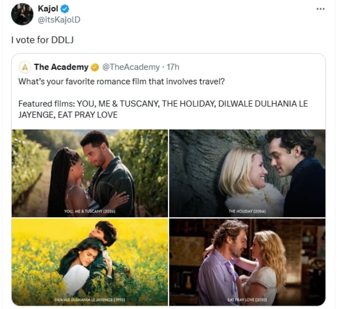Image resolution: width=341 pixels, height=309 pixels.
Task: Open the three-dot more options menu
Action: point(321,9)
